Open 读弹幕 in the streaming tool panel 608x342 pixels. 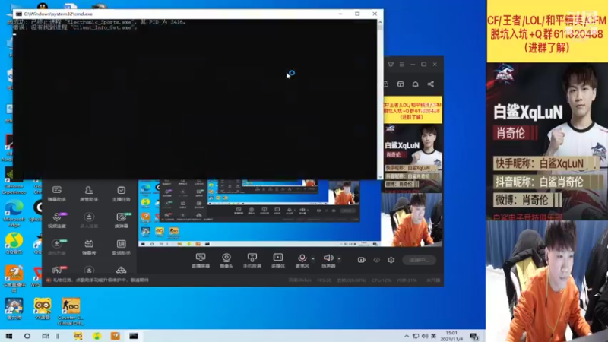121,220
